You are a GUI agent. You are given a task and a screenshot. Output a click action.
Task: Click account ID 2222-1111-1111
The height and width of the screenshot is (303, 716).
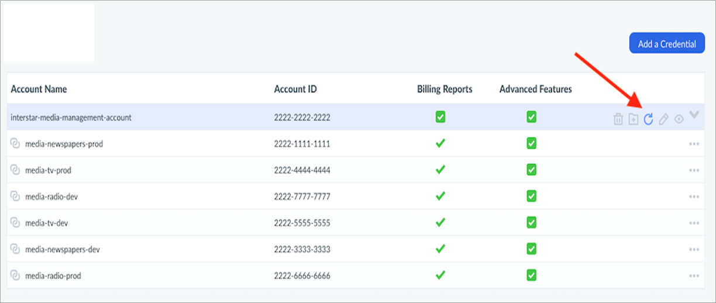click(302, 144)
